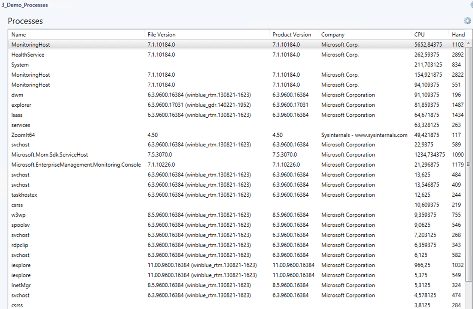The height and width of the screenshot is (309, 473).
Task: Select the services process row
Action: [237, 125]
